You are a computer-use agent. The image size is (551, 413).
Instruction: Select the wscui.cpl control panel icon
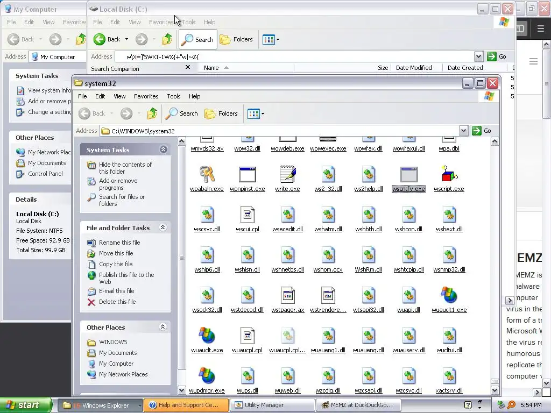coord(248,215)
